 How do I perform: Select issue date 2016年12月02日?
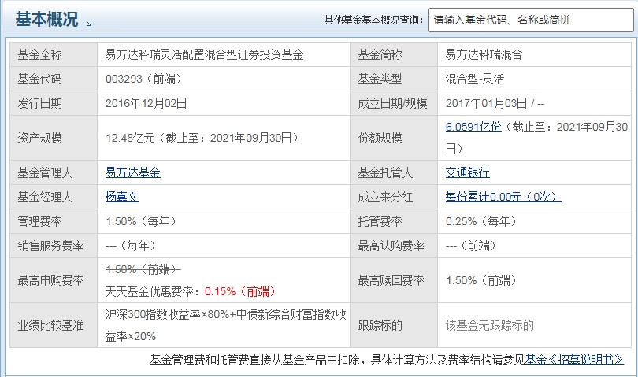coord(146,103)
